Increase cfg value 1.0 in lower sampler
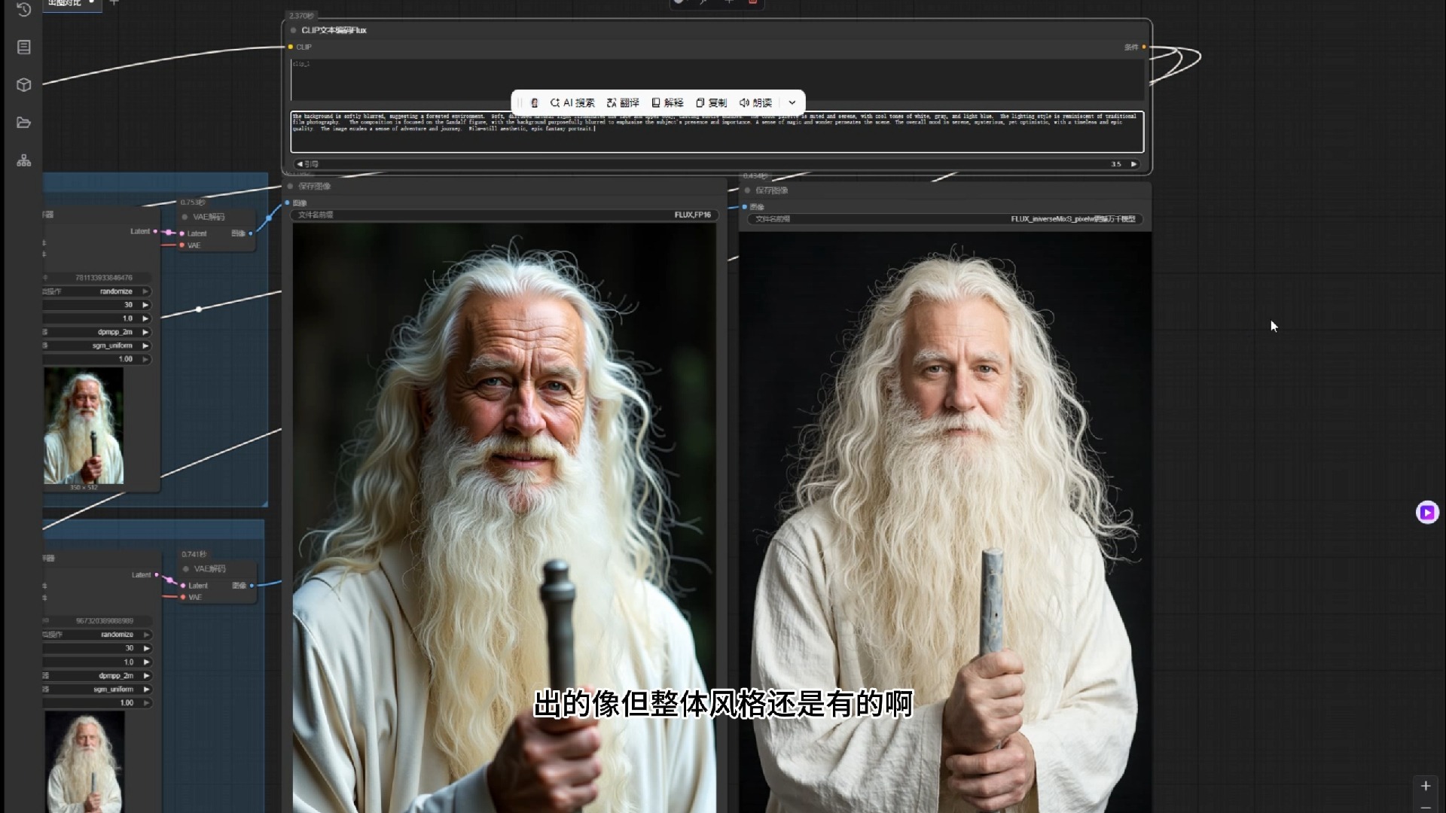This screenshot has height=813, width=1446. 147,662
